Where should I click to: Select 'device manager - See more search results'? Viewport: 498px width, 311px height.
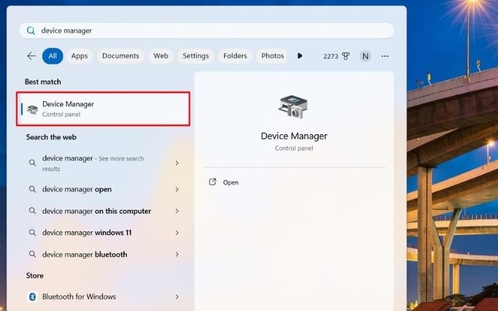pyautogui.click(x=103, y=163)
